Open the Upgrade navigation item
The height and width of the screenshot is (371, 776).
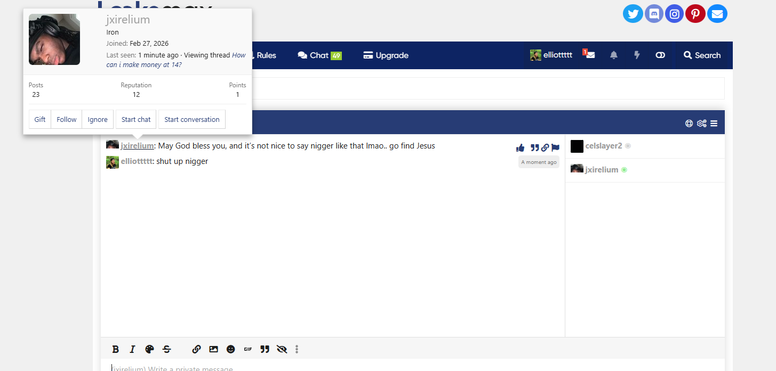point(386,55)
